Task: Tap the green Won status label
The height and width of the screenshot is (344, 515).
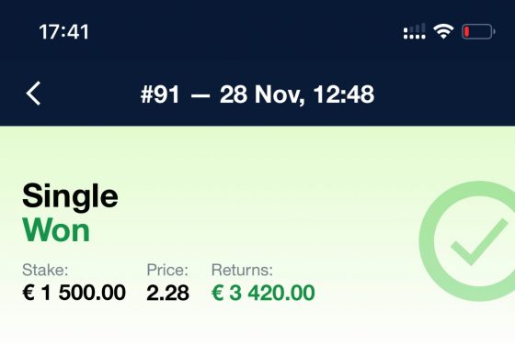Action: 56,230
